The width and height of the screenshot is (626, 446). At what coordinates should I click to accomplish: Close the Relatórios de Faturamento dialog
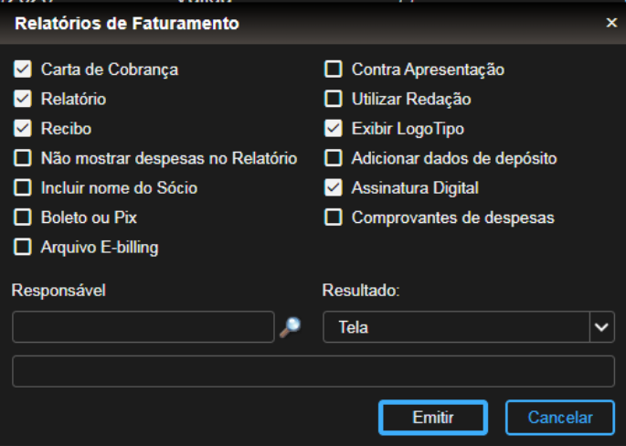pyautogui.click(x=611, y=23)
